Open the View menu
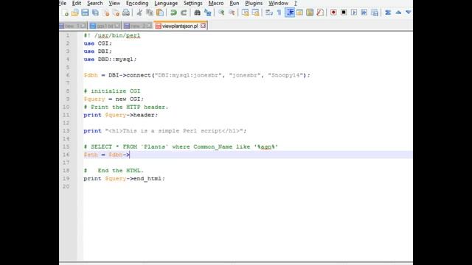Image resolution: width=472 pixels, height=265 pixels. click(x=114, y=3)
